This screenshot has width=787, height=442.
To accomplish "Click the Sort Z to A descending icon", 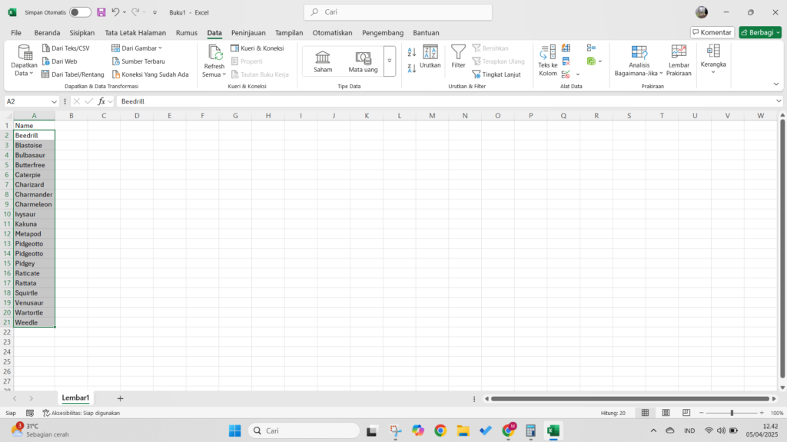I will [x=412, y=68].
